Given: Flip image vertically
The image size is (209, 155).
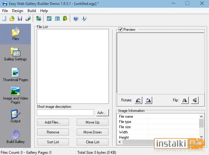Looking at the screenshot, I should point(194,100).
